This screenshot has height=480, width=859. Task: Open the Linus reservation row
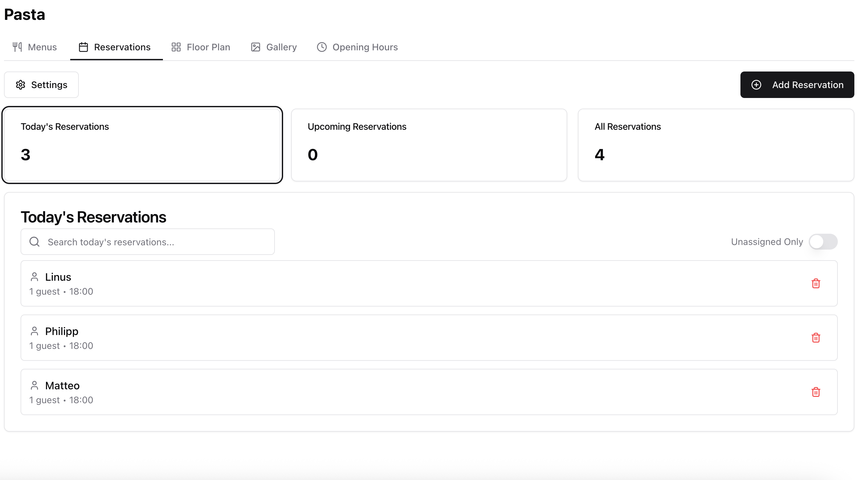tap(429, 283)
